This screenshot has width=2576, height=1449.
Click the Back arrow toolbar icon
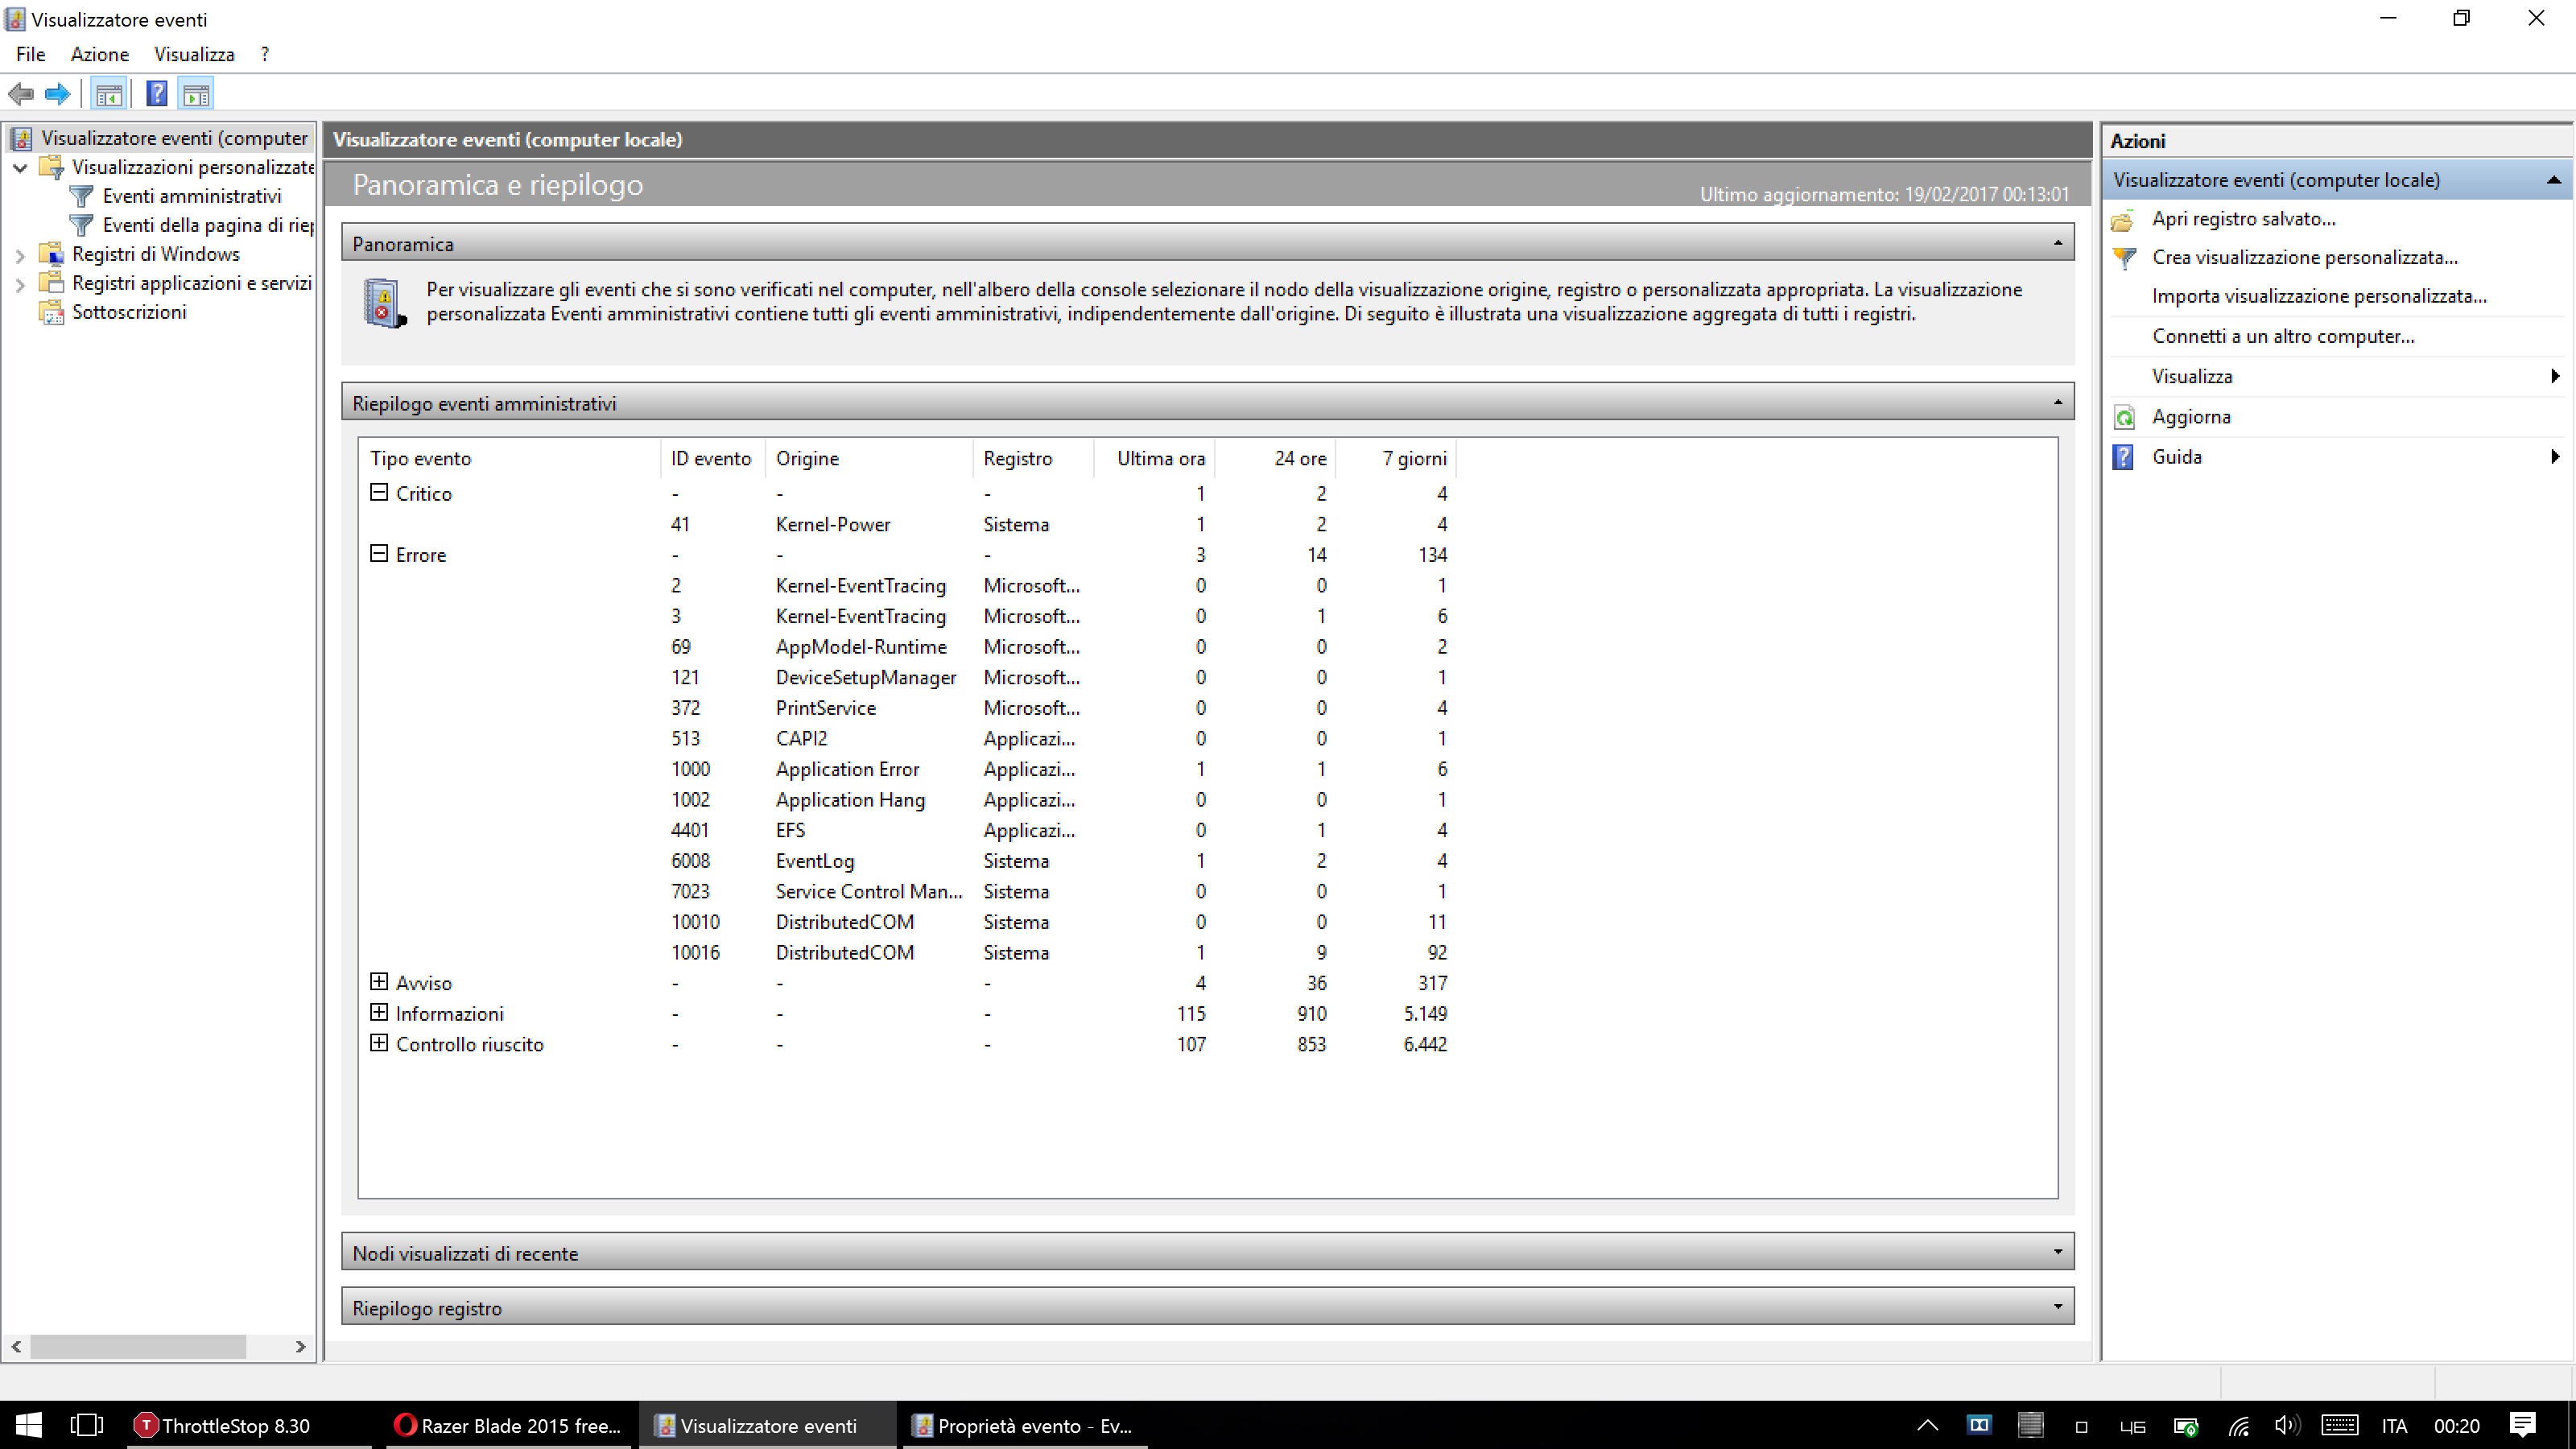21,94
